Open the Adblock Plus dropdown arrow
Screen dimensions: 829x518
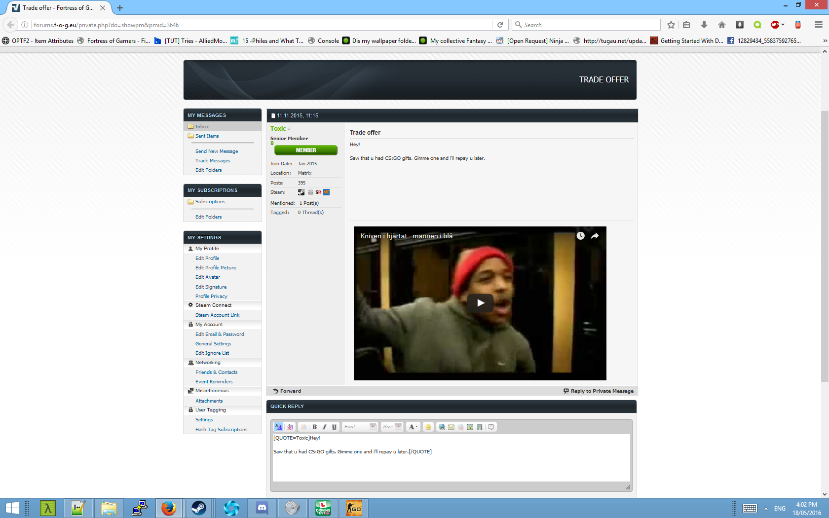(783, 25)
